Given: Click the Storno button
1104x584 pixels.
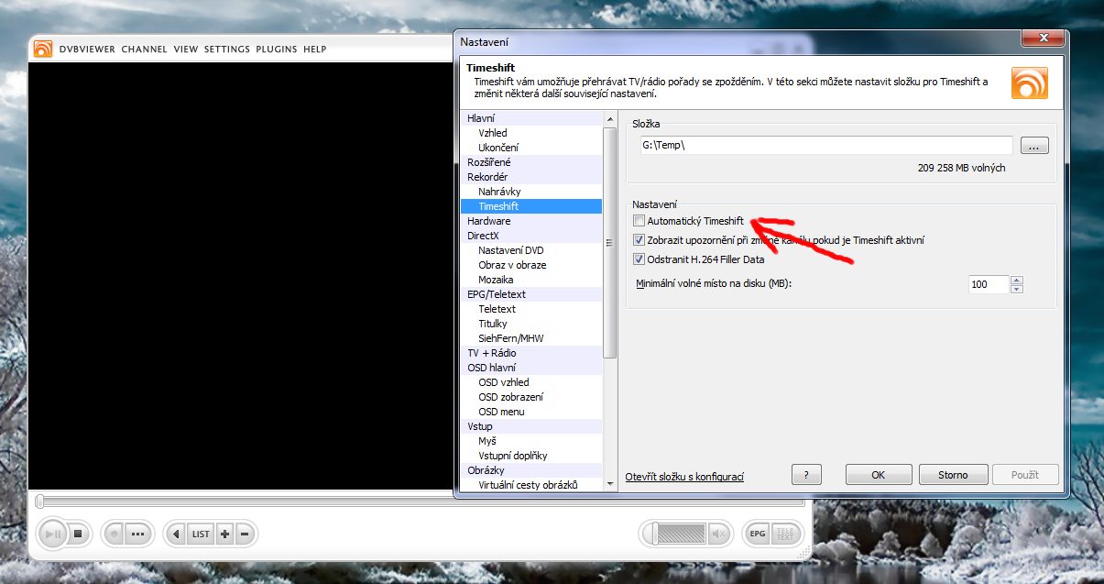Looking at the screenshot, I should pyautogui.click(x=953, y=475).
